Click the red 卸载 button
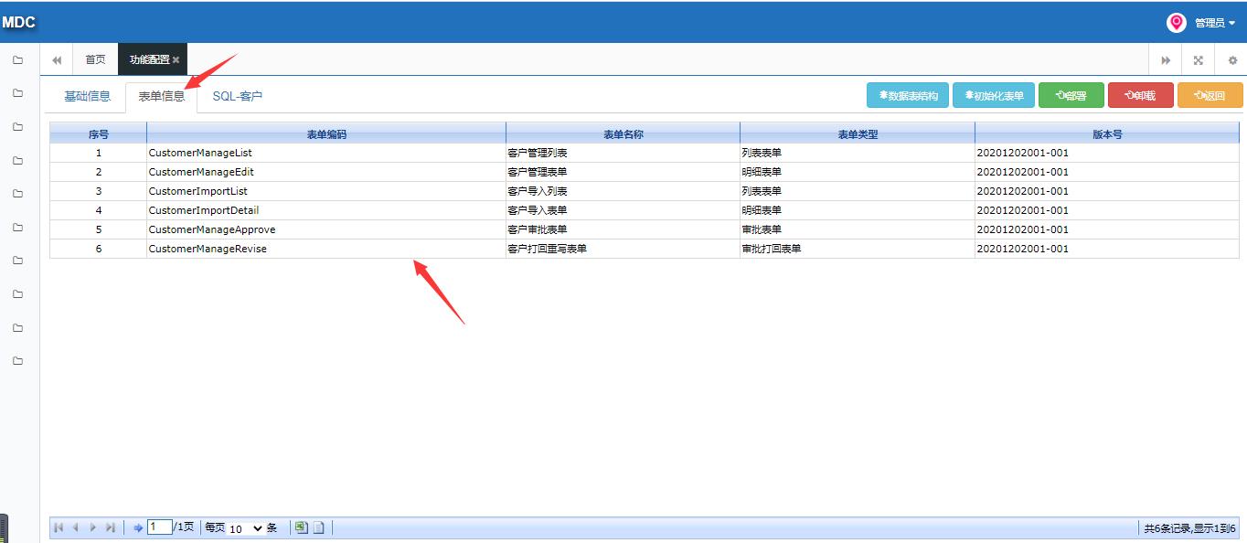Viewport: 1247px width, 543px height. 1141,95
